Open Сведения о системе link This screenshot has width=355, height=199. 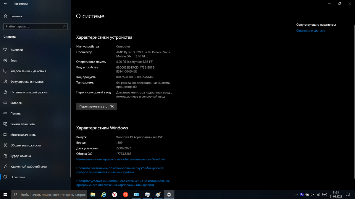(311, 31)
